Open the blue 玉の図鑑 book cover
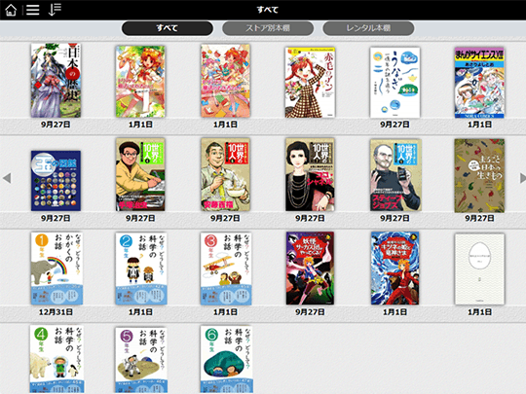Viewport: 526px width, 394px height. pyautogui.click(x=56, y=181)
